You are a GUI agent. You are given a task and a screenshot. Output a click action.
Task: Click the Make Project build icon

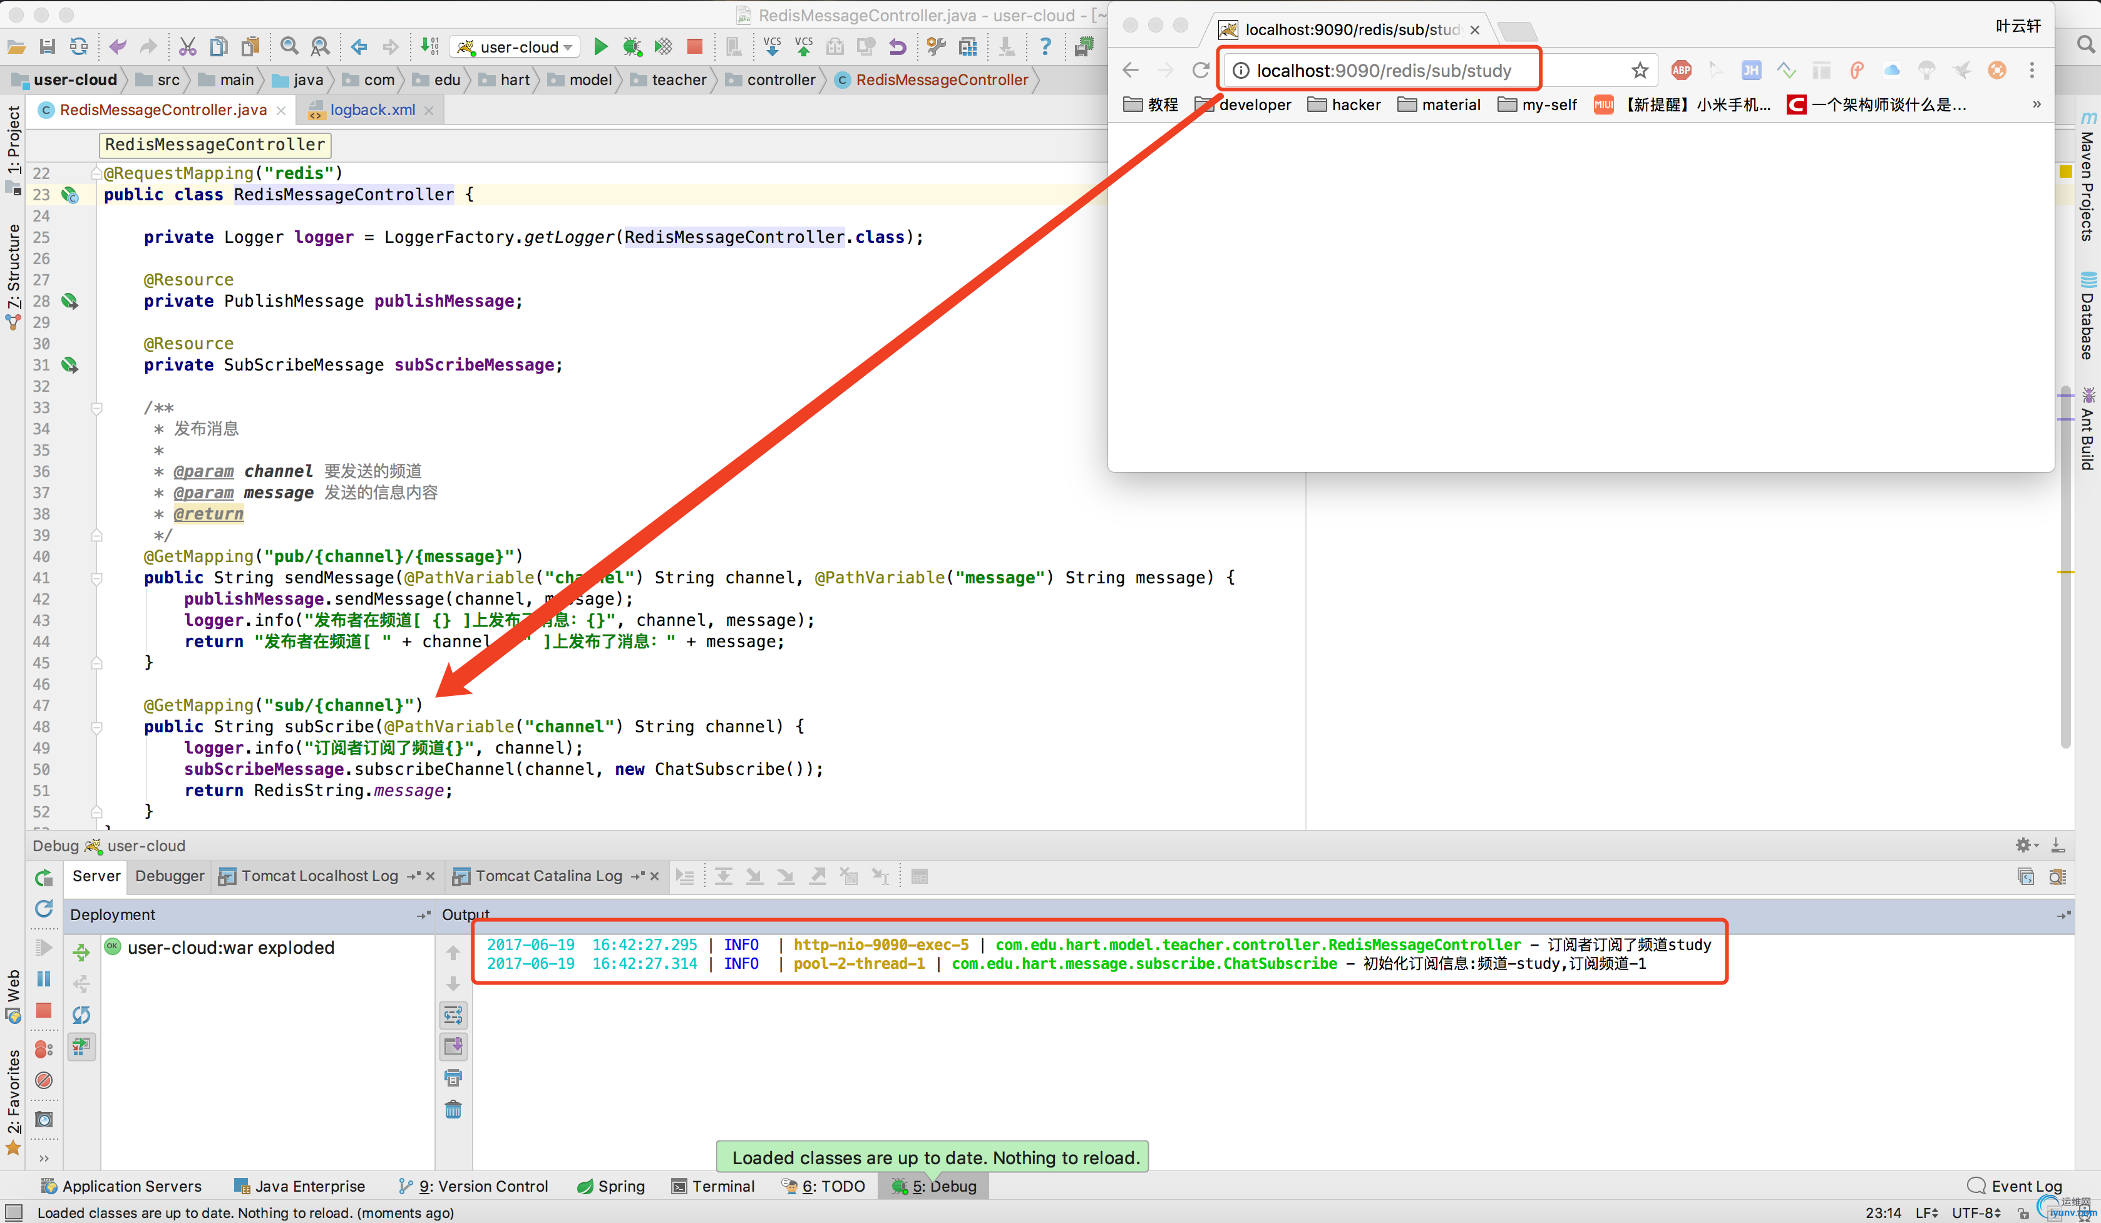[x=429, y=47]
